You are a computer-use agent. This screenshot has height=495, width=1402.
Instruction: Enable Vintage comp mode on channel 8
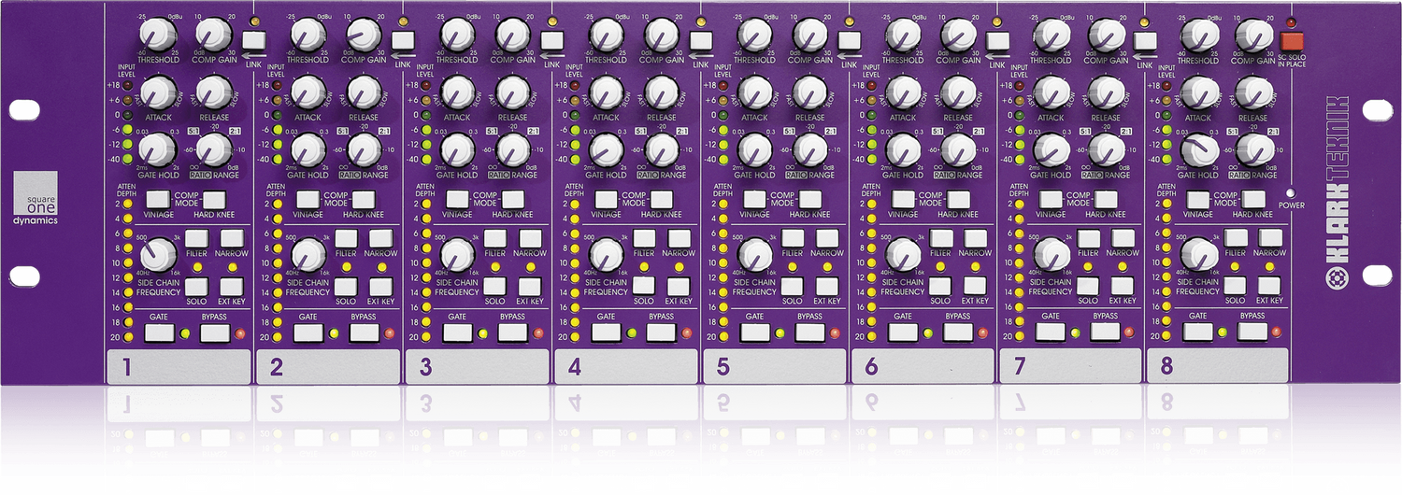click(1199, 198)
